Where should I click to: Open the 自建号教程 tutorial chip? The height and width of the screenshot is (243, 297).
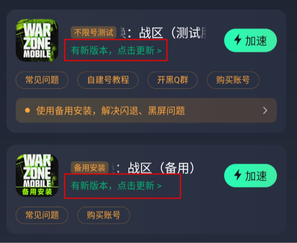coord(108,80)
